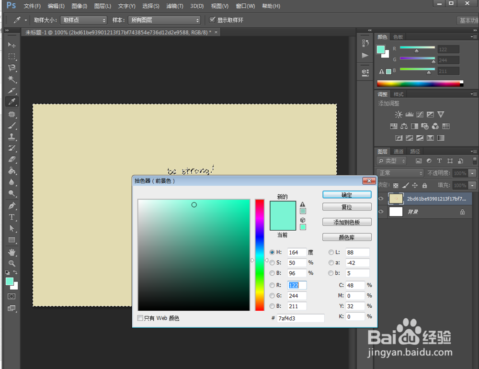Toggle Quick Mask mode icon
The image size is (479, 369).
tap(11, 296)
